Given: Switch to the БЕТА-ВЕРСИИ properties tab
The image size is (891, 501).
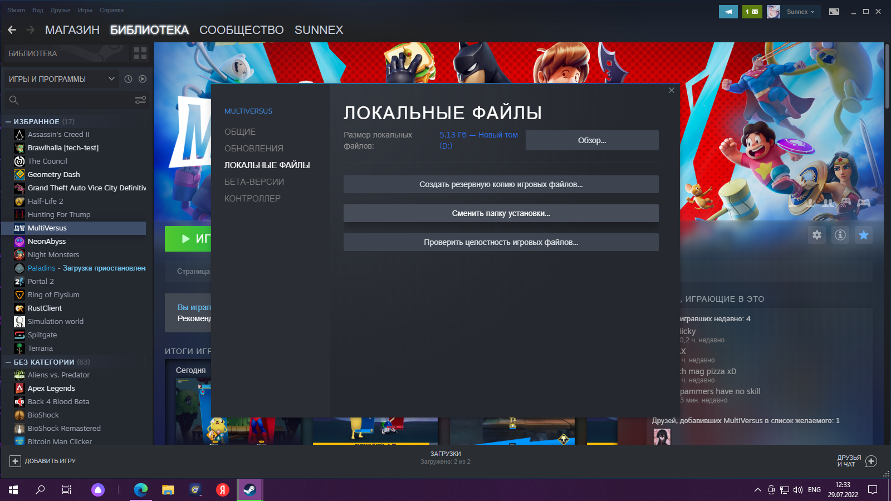Looking at the screenshot, I should point(254,182).
